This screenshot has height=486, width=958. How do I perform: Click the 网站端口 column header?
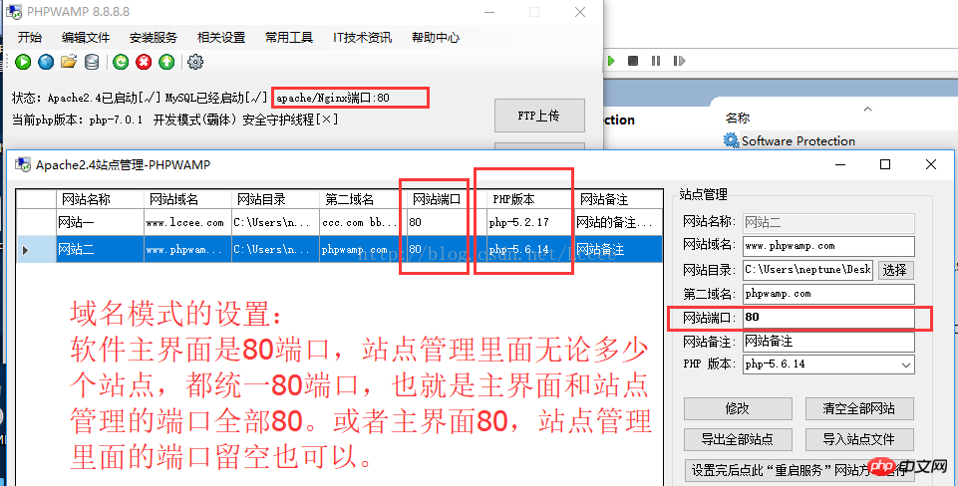click(447, 199)
